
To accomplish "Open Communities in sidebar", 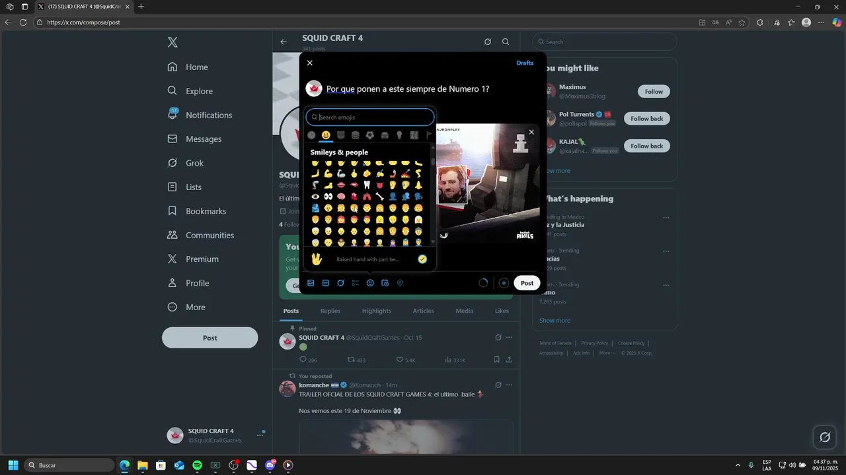I will [x=201, y=235].
